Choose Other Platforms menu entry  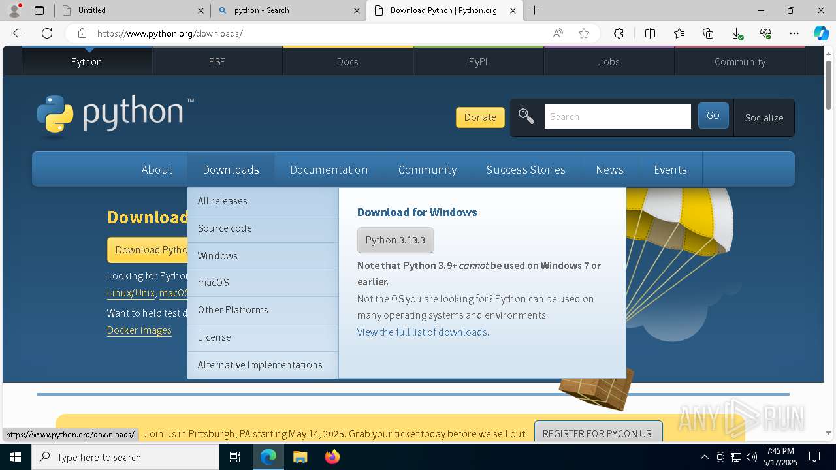(263, 310)
